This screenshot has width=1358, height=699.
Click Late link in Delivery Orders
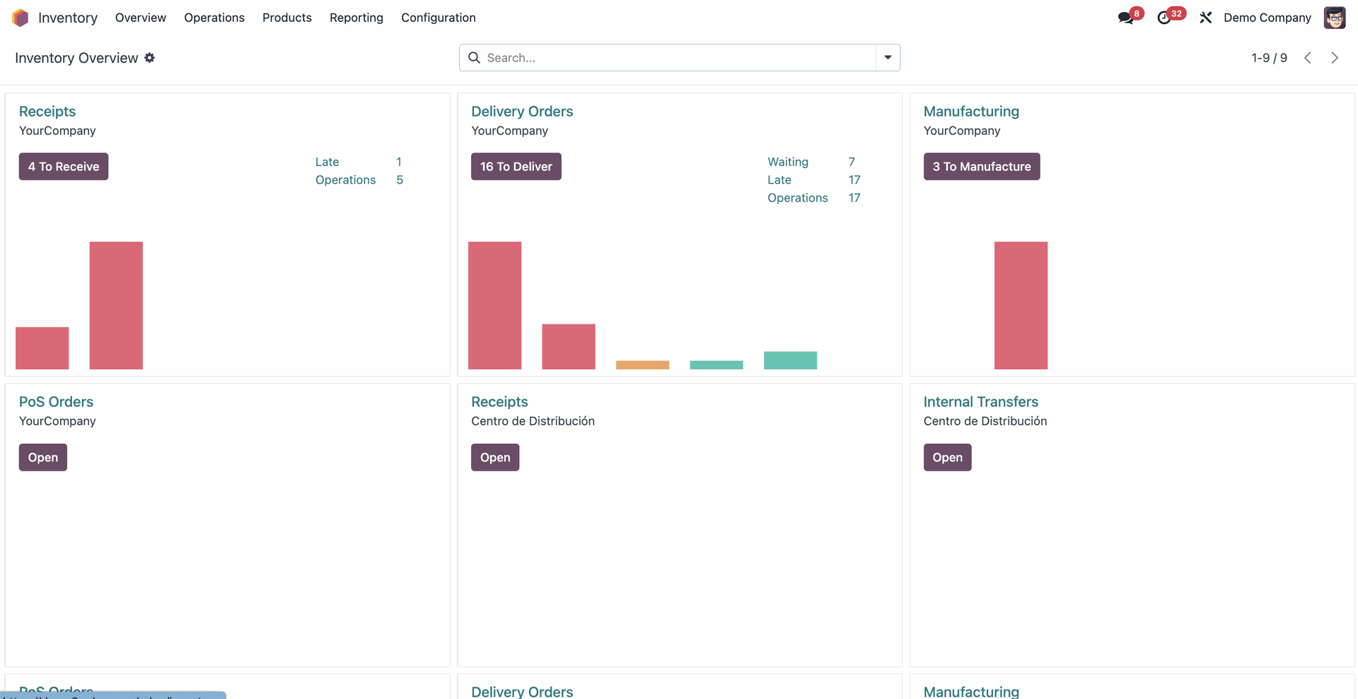779,180
